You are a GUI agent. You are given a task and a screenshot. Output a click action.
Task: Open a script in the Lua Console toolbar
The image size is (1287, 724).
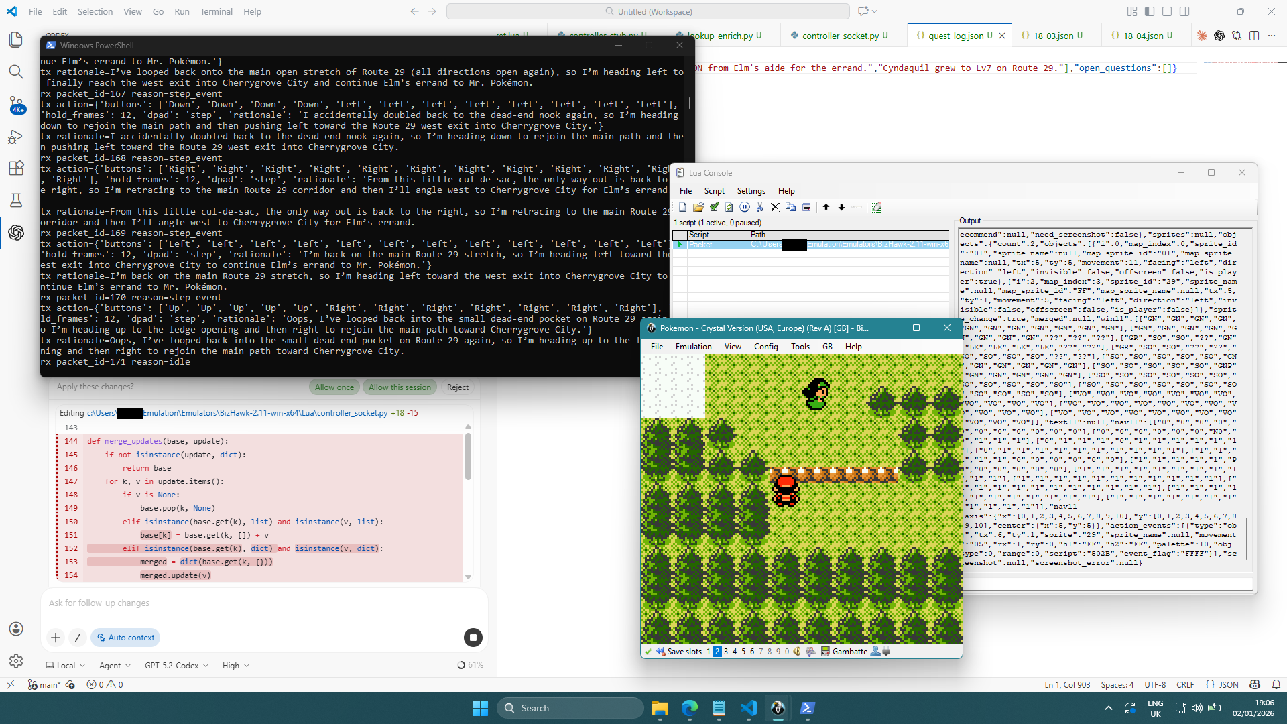pyautogui.click(x=698, y=207)
